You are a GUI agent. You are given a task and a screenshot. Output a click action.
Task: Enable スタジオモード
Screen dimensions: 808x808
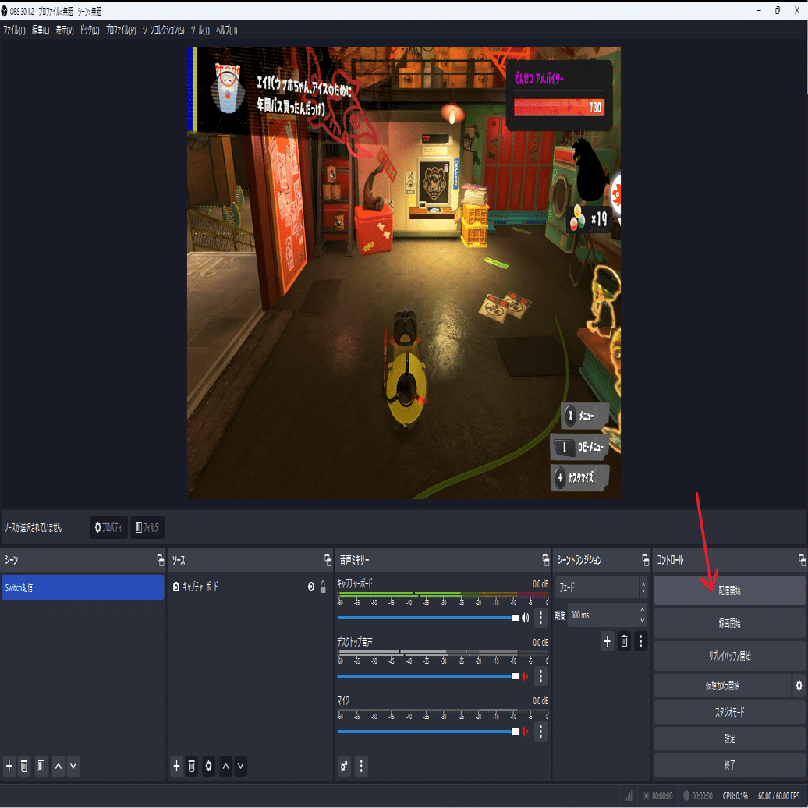point(729,712)
